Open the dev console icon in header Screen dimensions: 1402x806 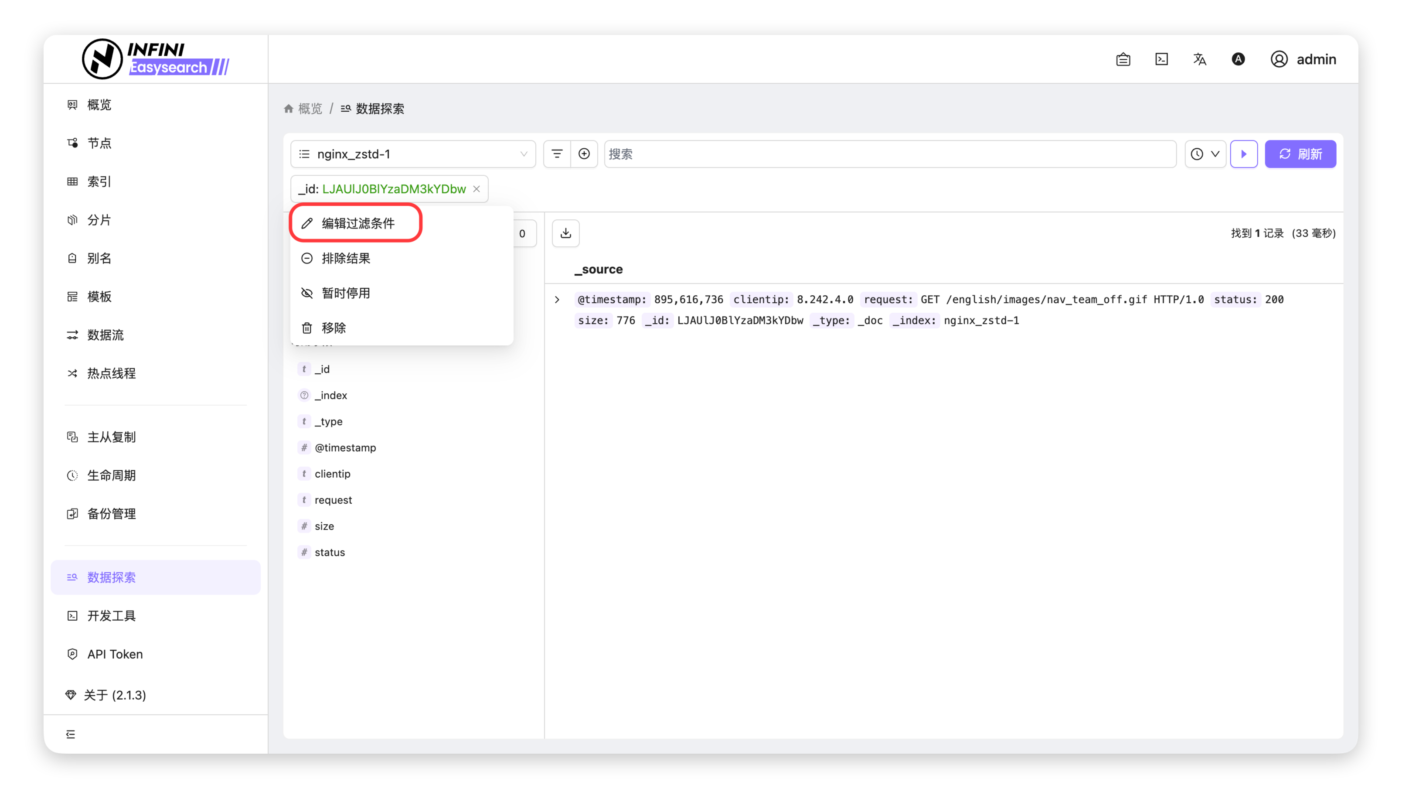tap(1161, 59)
